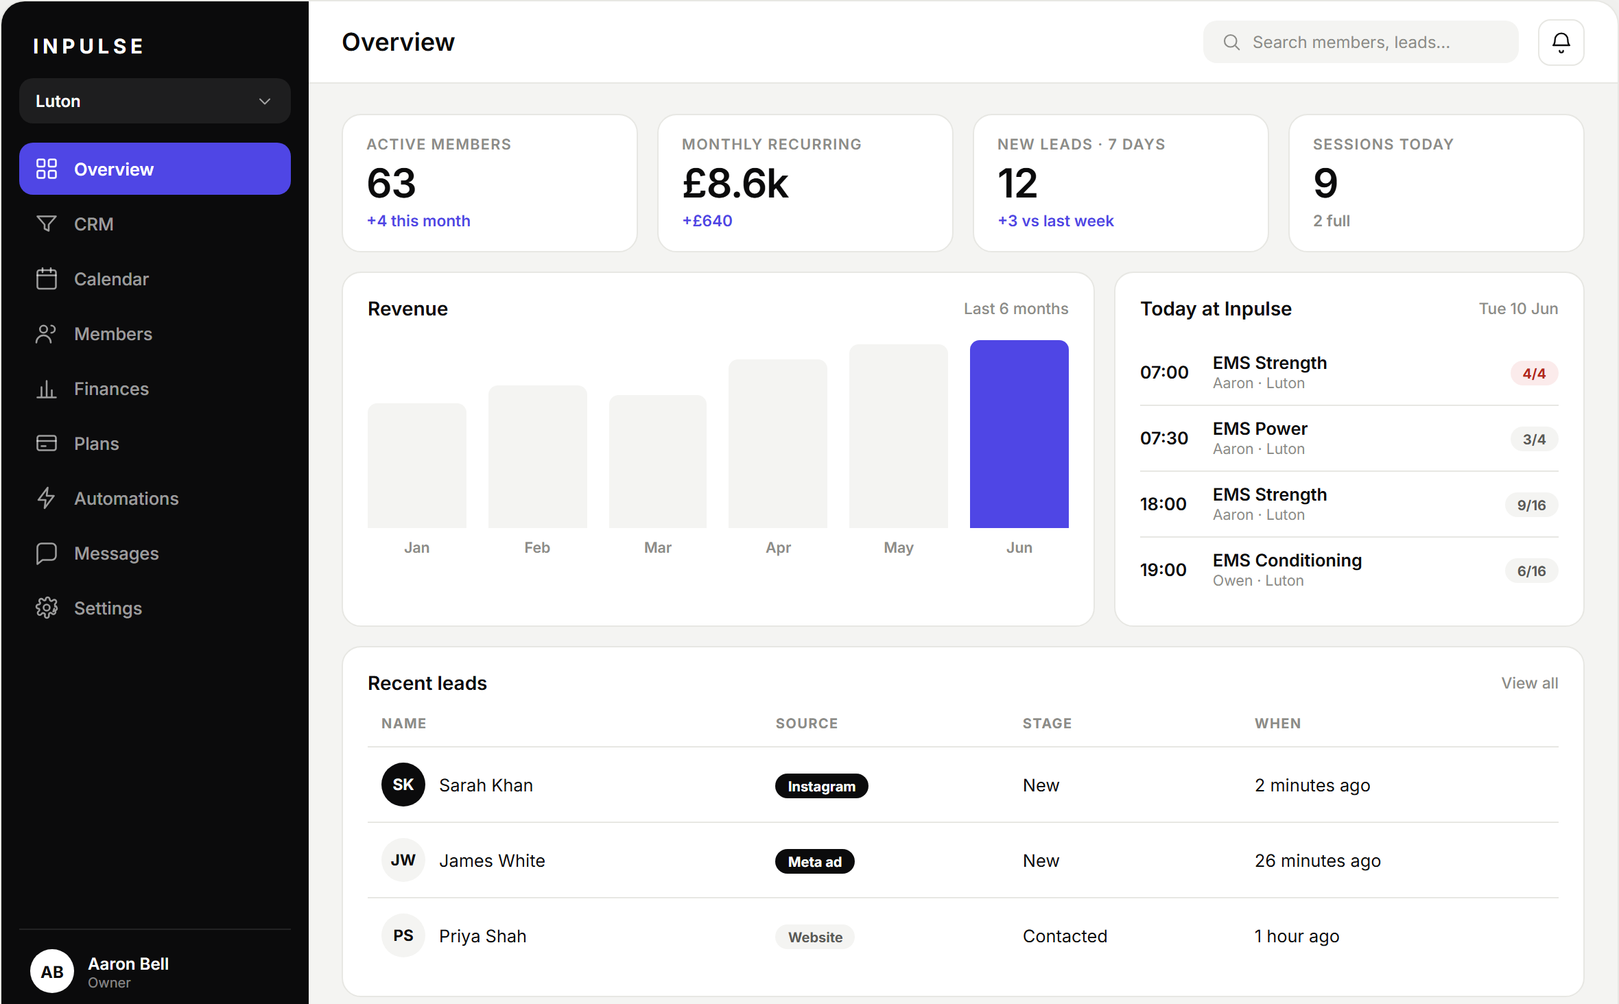
Task: Click the Automations lightning bolt icon
Action: click(x=47, y=498)
